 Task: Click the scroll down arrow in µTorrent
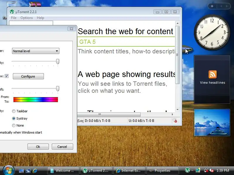(x=178, y=110)
